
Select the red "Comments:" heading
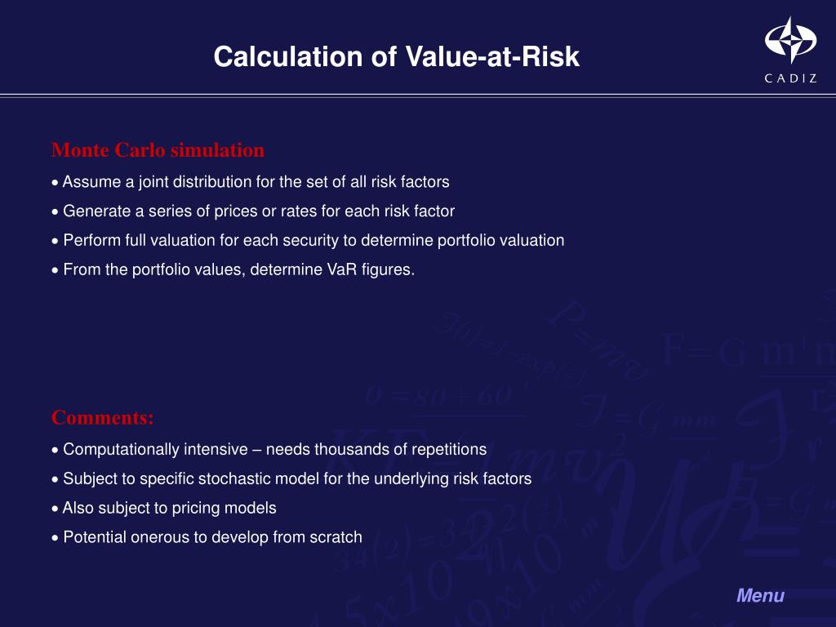[103, 417]
